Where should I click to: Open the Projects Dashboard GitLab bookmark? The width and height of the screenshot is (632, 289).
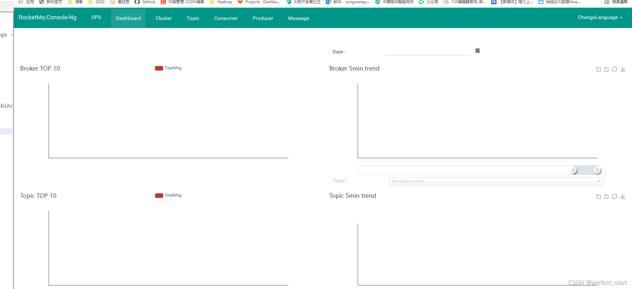tap(259, 2)
